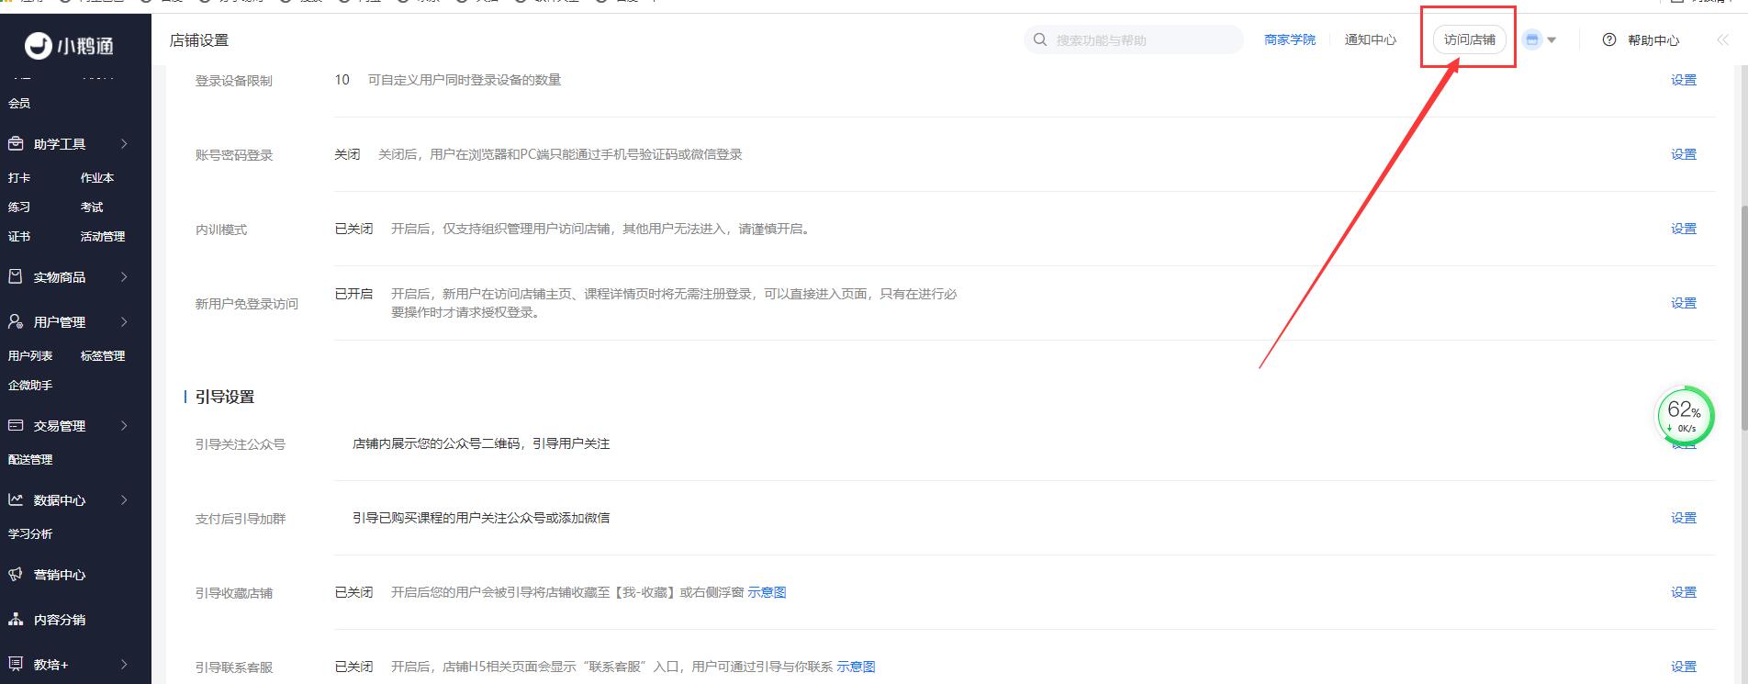Screen dimensions: 1748x684
Task: Expand the 用户管理 menu chevron
Action: [124, 322]
